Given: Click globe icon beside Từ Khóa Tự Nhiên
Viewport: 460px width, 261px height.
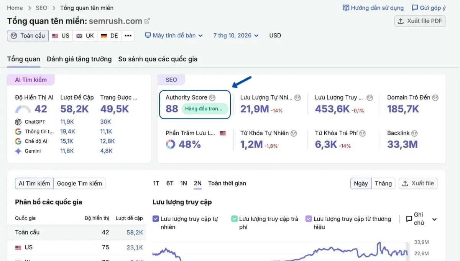Looking at the screenshot, I should 294,133.
